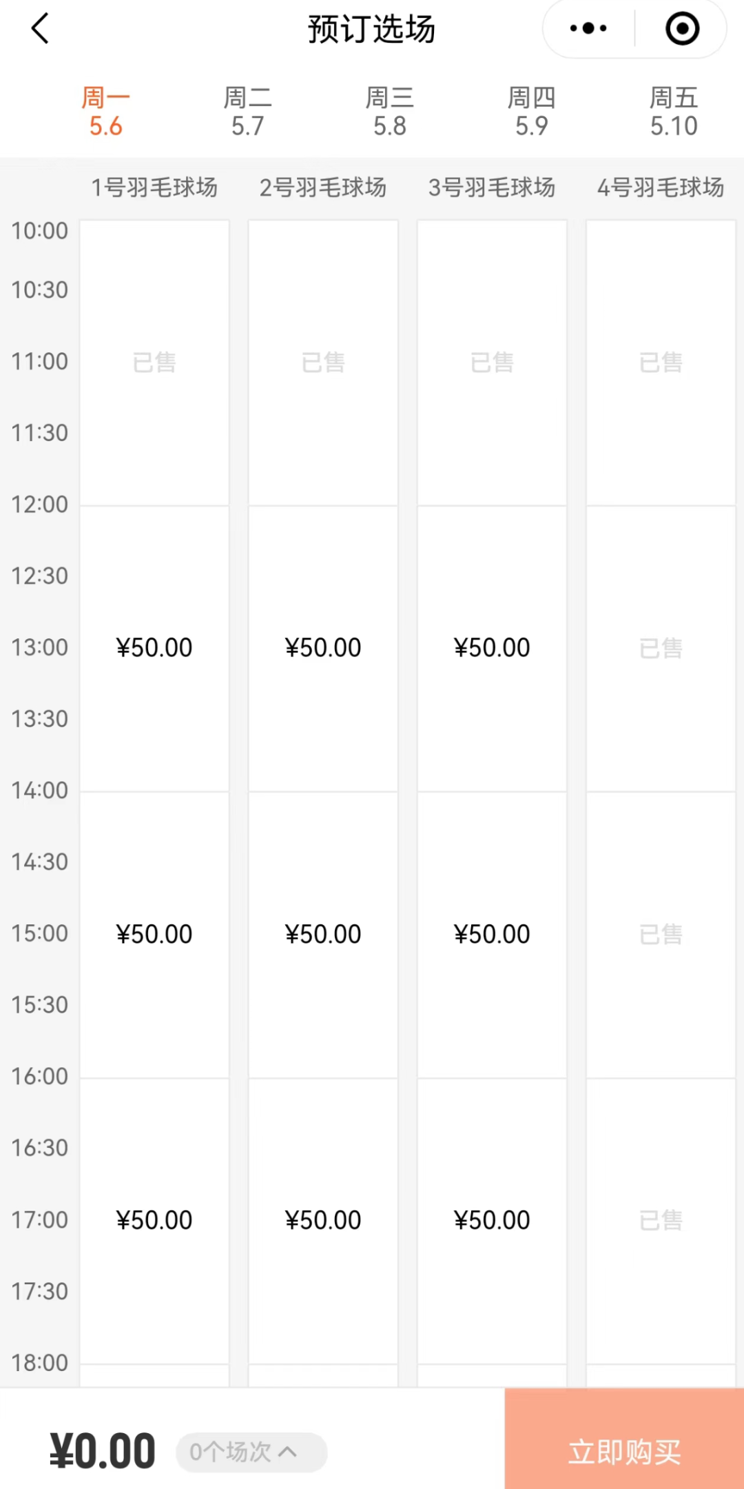This screenshot has height=1489, width=744.
Task: Pick the 16:00-18:00 slot for court 1
Action: [154, 1220]
